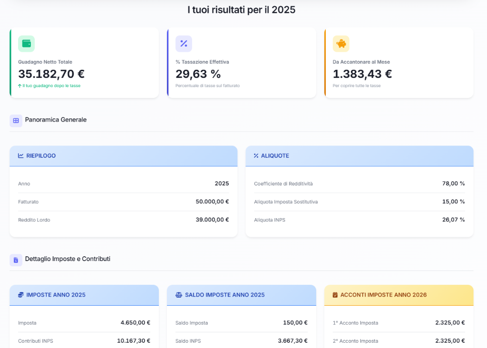Click the monthly savings amount 1.383,43 €
Image resolution: width=487 pixels, height=348 pixels.
(x=362, y=74)
